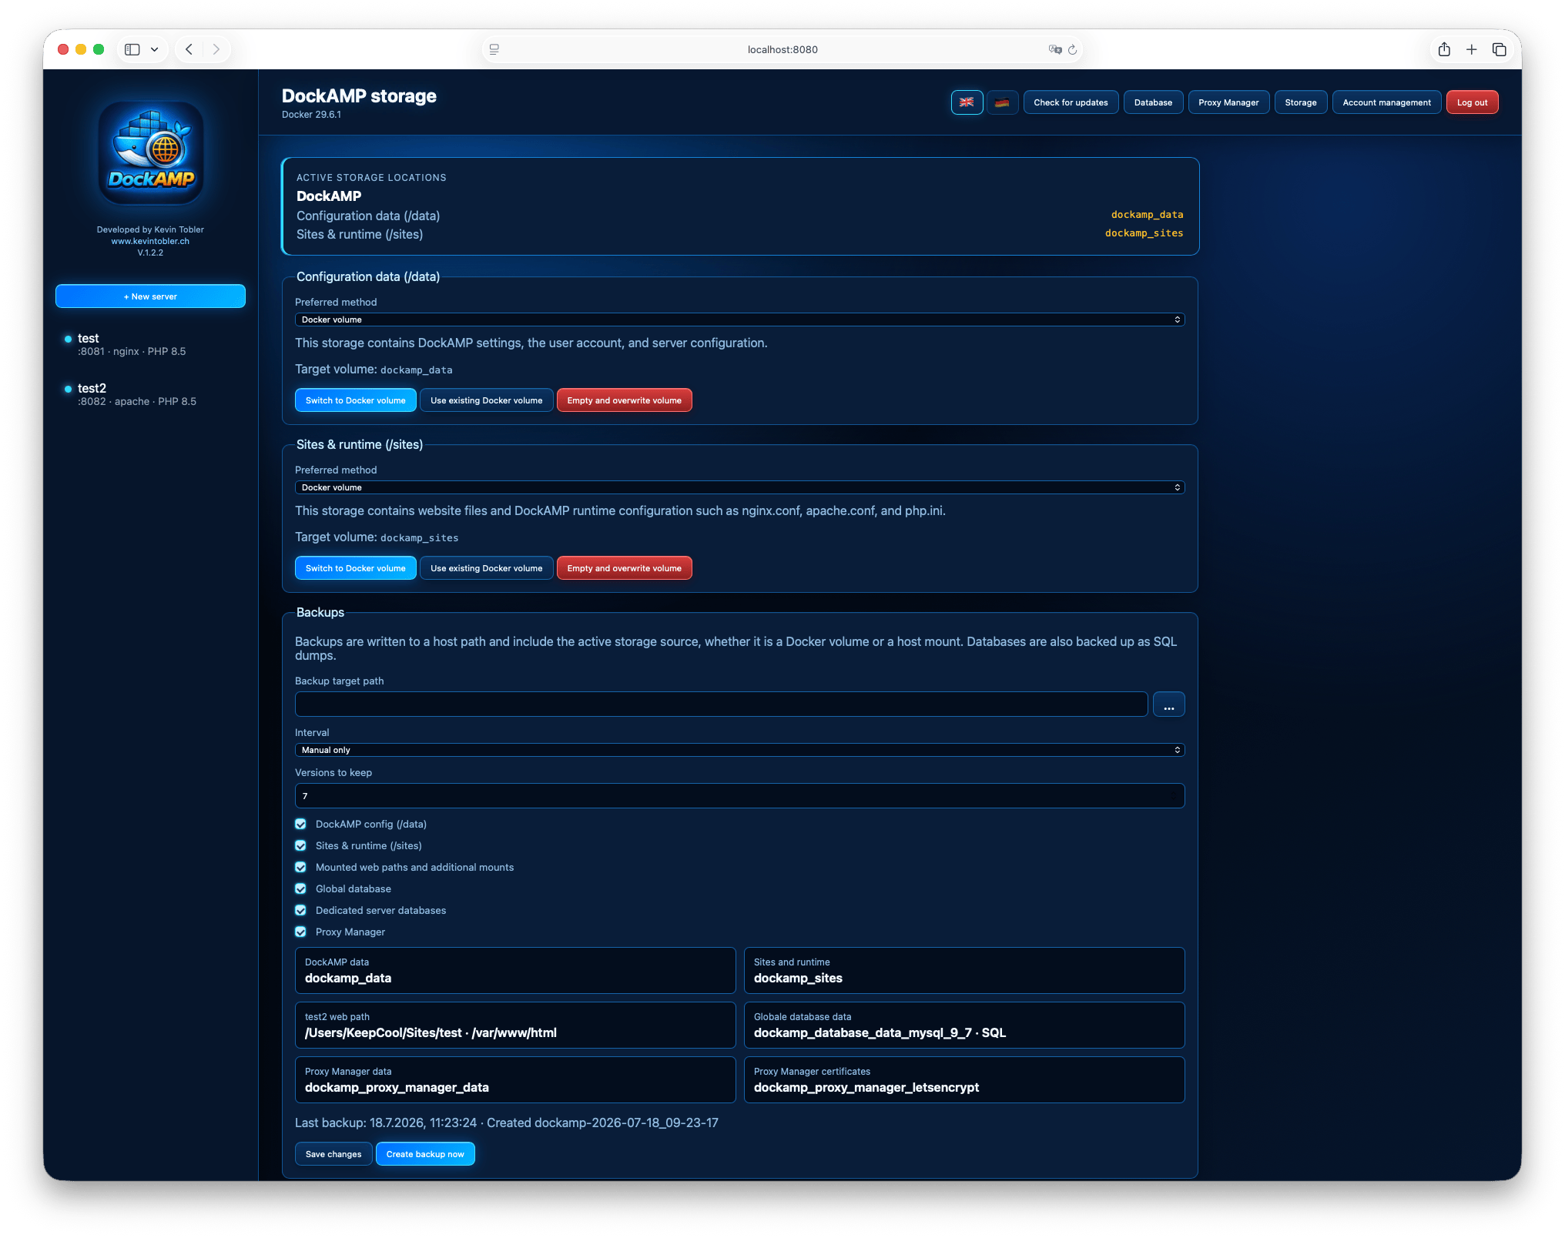Image resolution: width=1565 pixels, height=1238 pixels.
Task: Empty and overwrite Sites & runtime volume
Action: click(x=624, y=568)
